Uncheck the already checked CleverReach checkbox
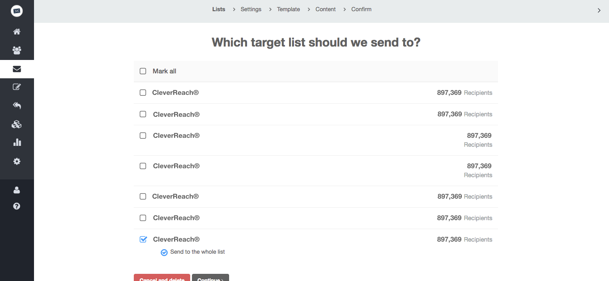 click(x=143, y=239)
